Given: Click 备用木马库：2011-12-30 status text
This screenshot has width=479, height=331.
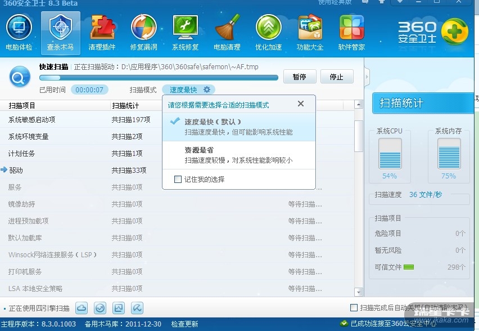Looking at the screenshot, I should click(123, 324).
